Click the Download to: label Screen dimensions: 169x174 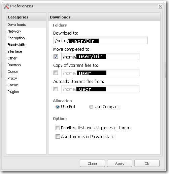pyautogui.click(x=66, y=33)
